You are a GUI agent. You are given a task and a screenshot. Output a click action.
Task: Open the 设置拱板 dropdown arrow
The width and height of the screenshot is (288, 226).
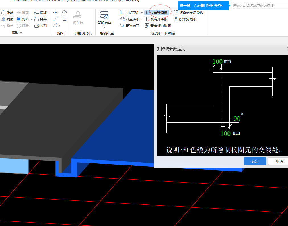pyautogui.click(x=142, y=19)
